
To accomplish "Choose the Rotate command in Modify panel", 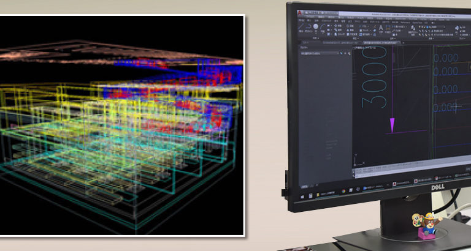I will [351, 26].
